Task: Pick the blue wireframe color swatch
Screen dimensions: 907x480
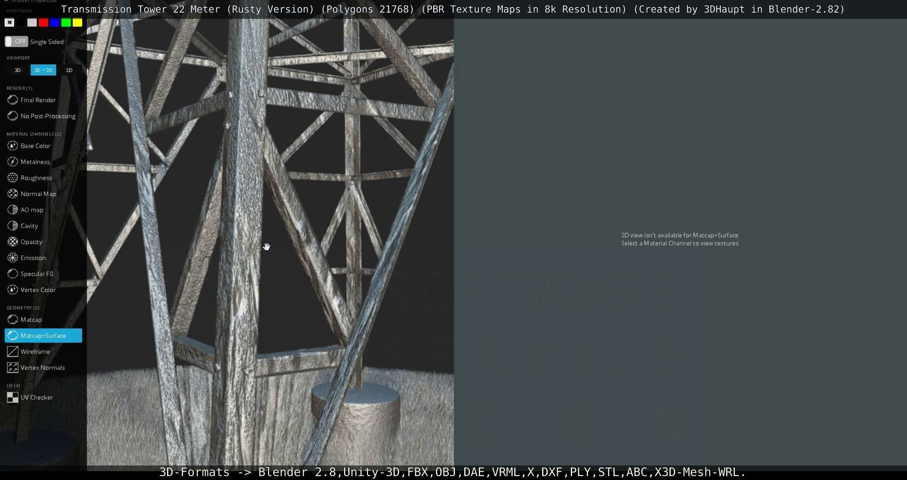Action: click(x=55, y=23)
